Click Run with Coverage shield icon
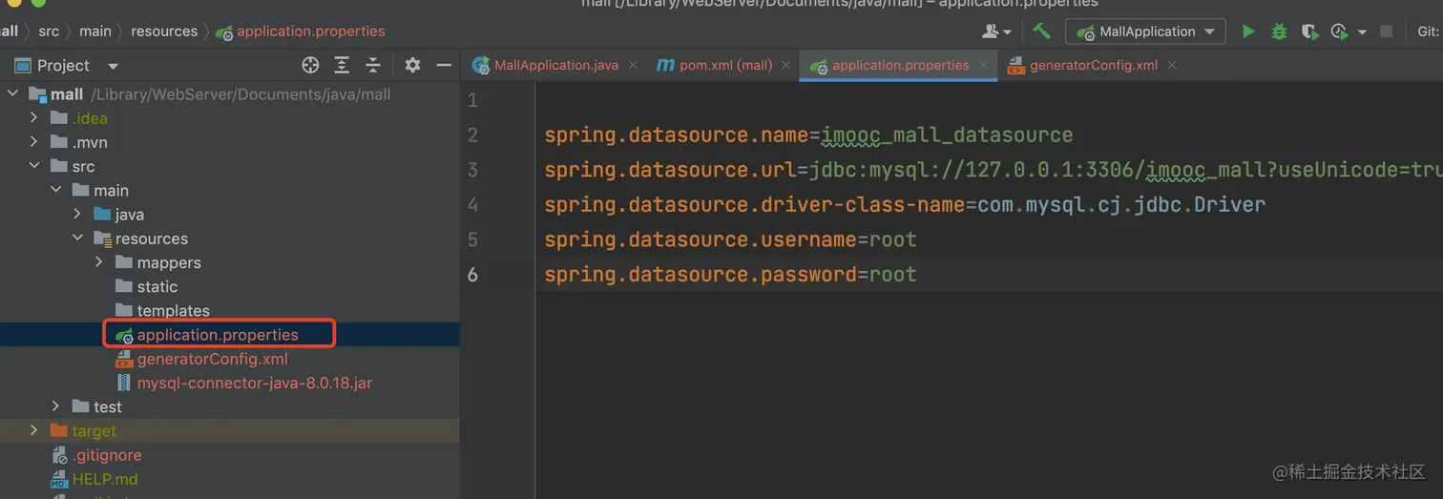This screenshot has height=499, width=1443. (x=1309, y=31)
